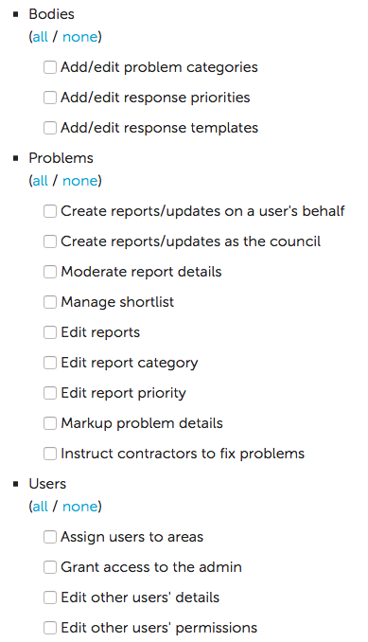
Task: Enable Edit reports permission
Action: (x=50, y=332)
